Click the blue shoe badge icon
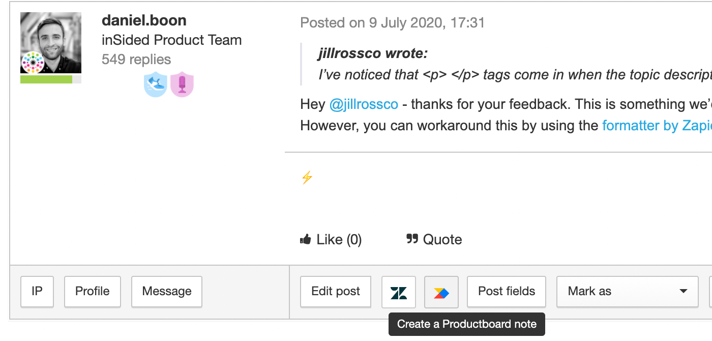Viewport: 712px width, 341px height. pos(156,84)
